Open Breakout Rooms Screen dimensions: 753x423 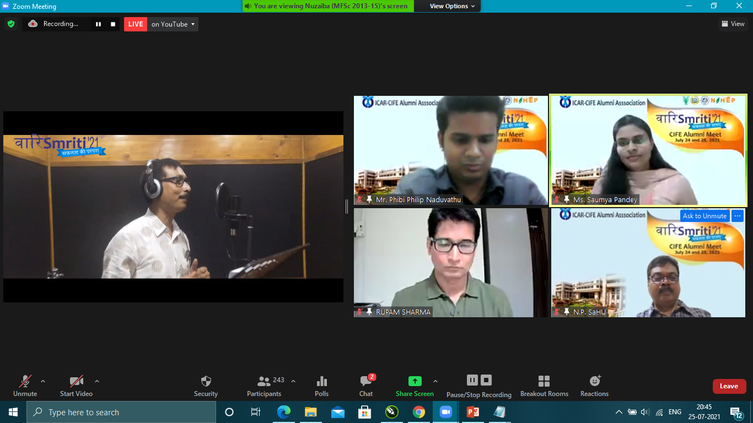(x=544, y=386)
